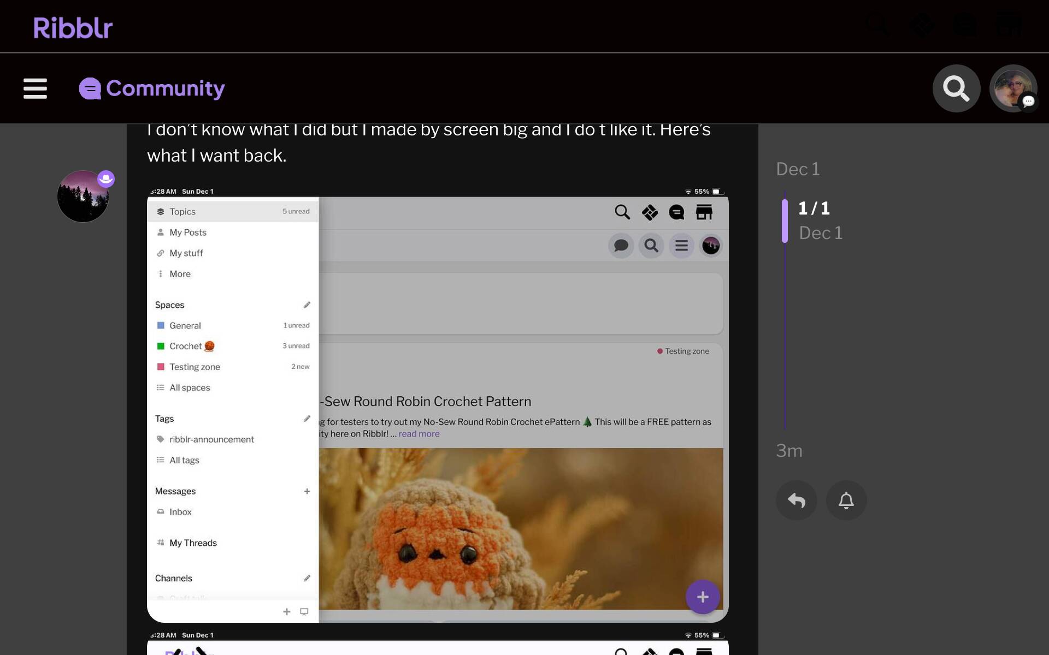Click the round search button in the screenshot

[651, 246]
